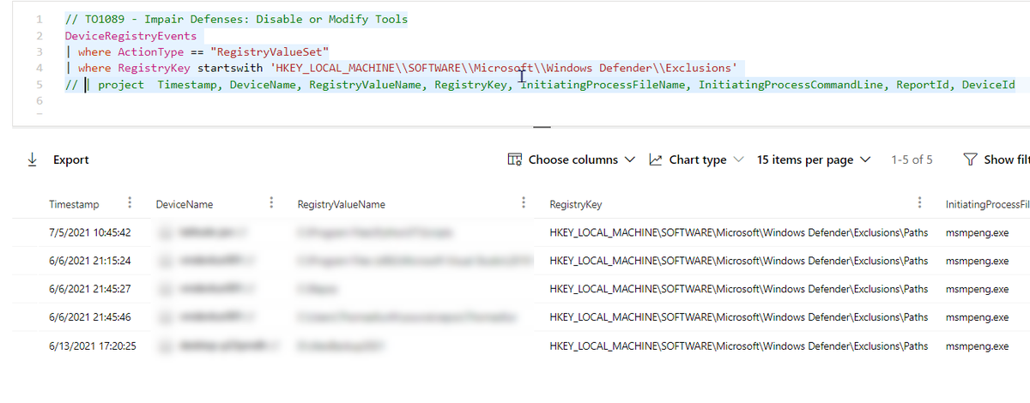
Task: Open RegistryKey column options menu
Action: (x=920, y=203)
